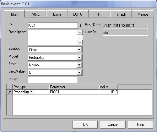
Task: Open the Memos tab
Action: [x=143, y=14]
